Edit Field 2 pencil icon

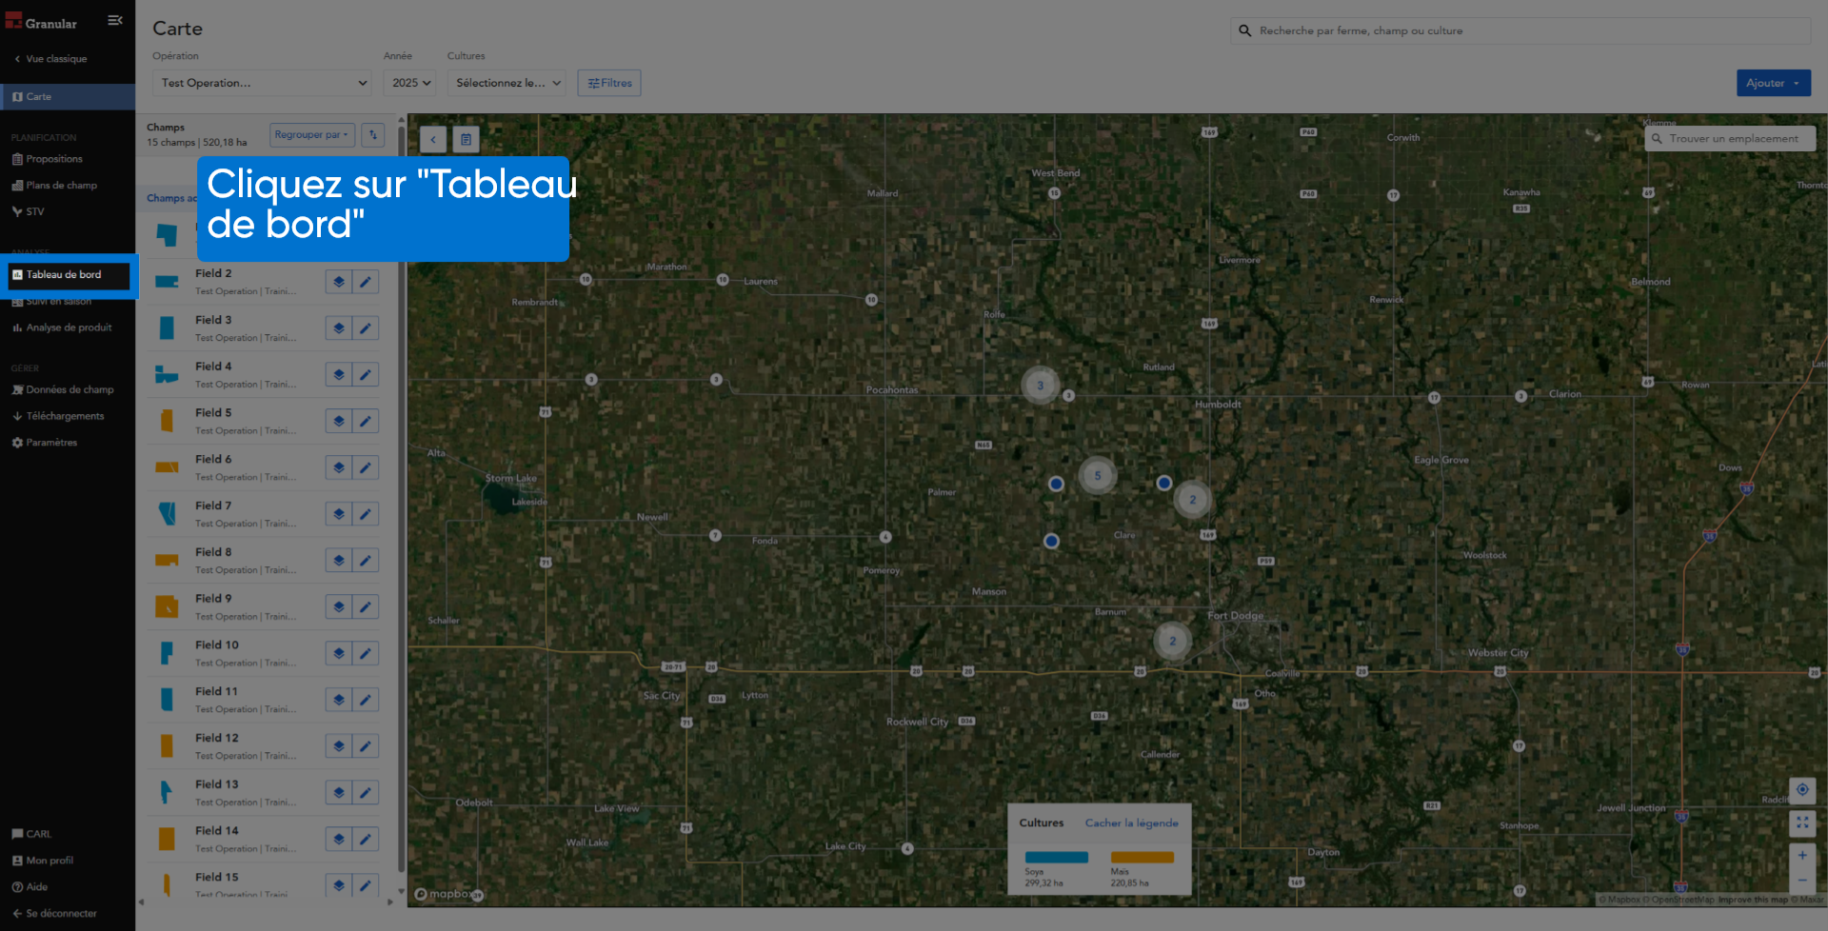point(366,282)
